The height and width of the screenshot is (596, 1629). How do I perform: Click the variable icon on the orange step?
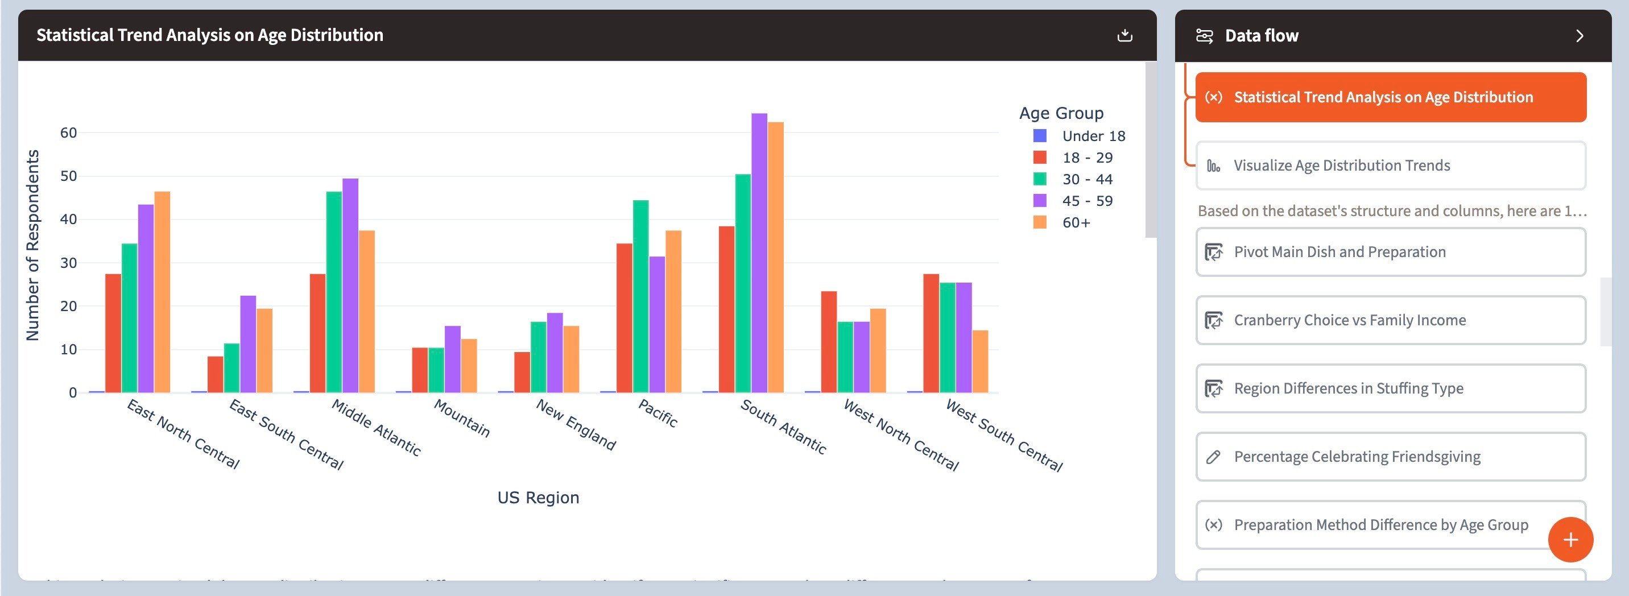(1213, 97)
